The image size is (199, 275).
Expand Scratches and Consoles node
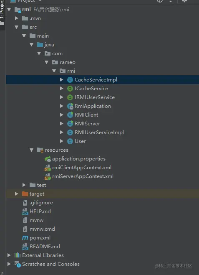tap(9, 264)
